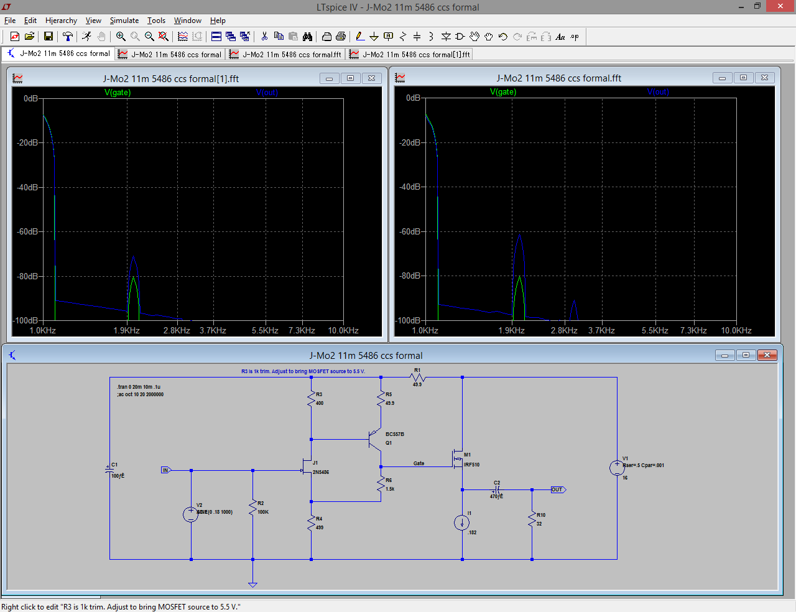Viewport: 796px width, 612px height.
Task: Click the R3 trim comment text in schematic
Action: [x=303, y=371]
